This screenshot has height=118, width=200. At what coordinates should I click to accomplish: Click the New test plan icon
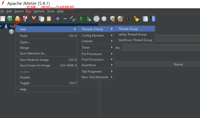(3, 19)
